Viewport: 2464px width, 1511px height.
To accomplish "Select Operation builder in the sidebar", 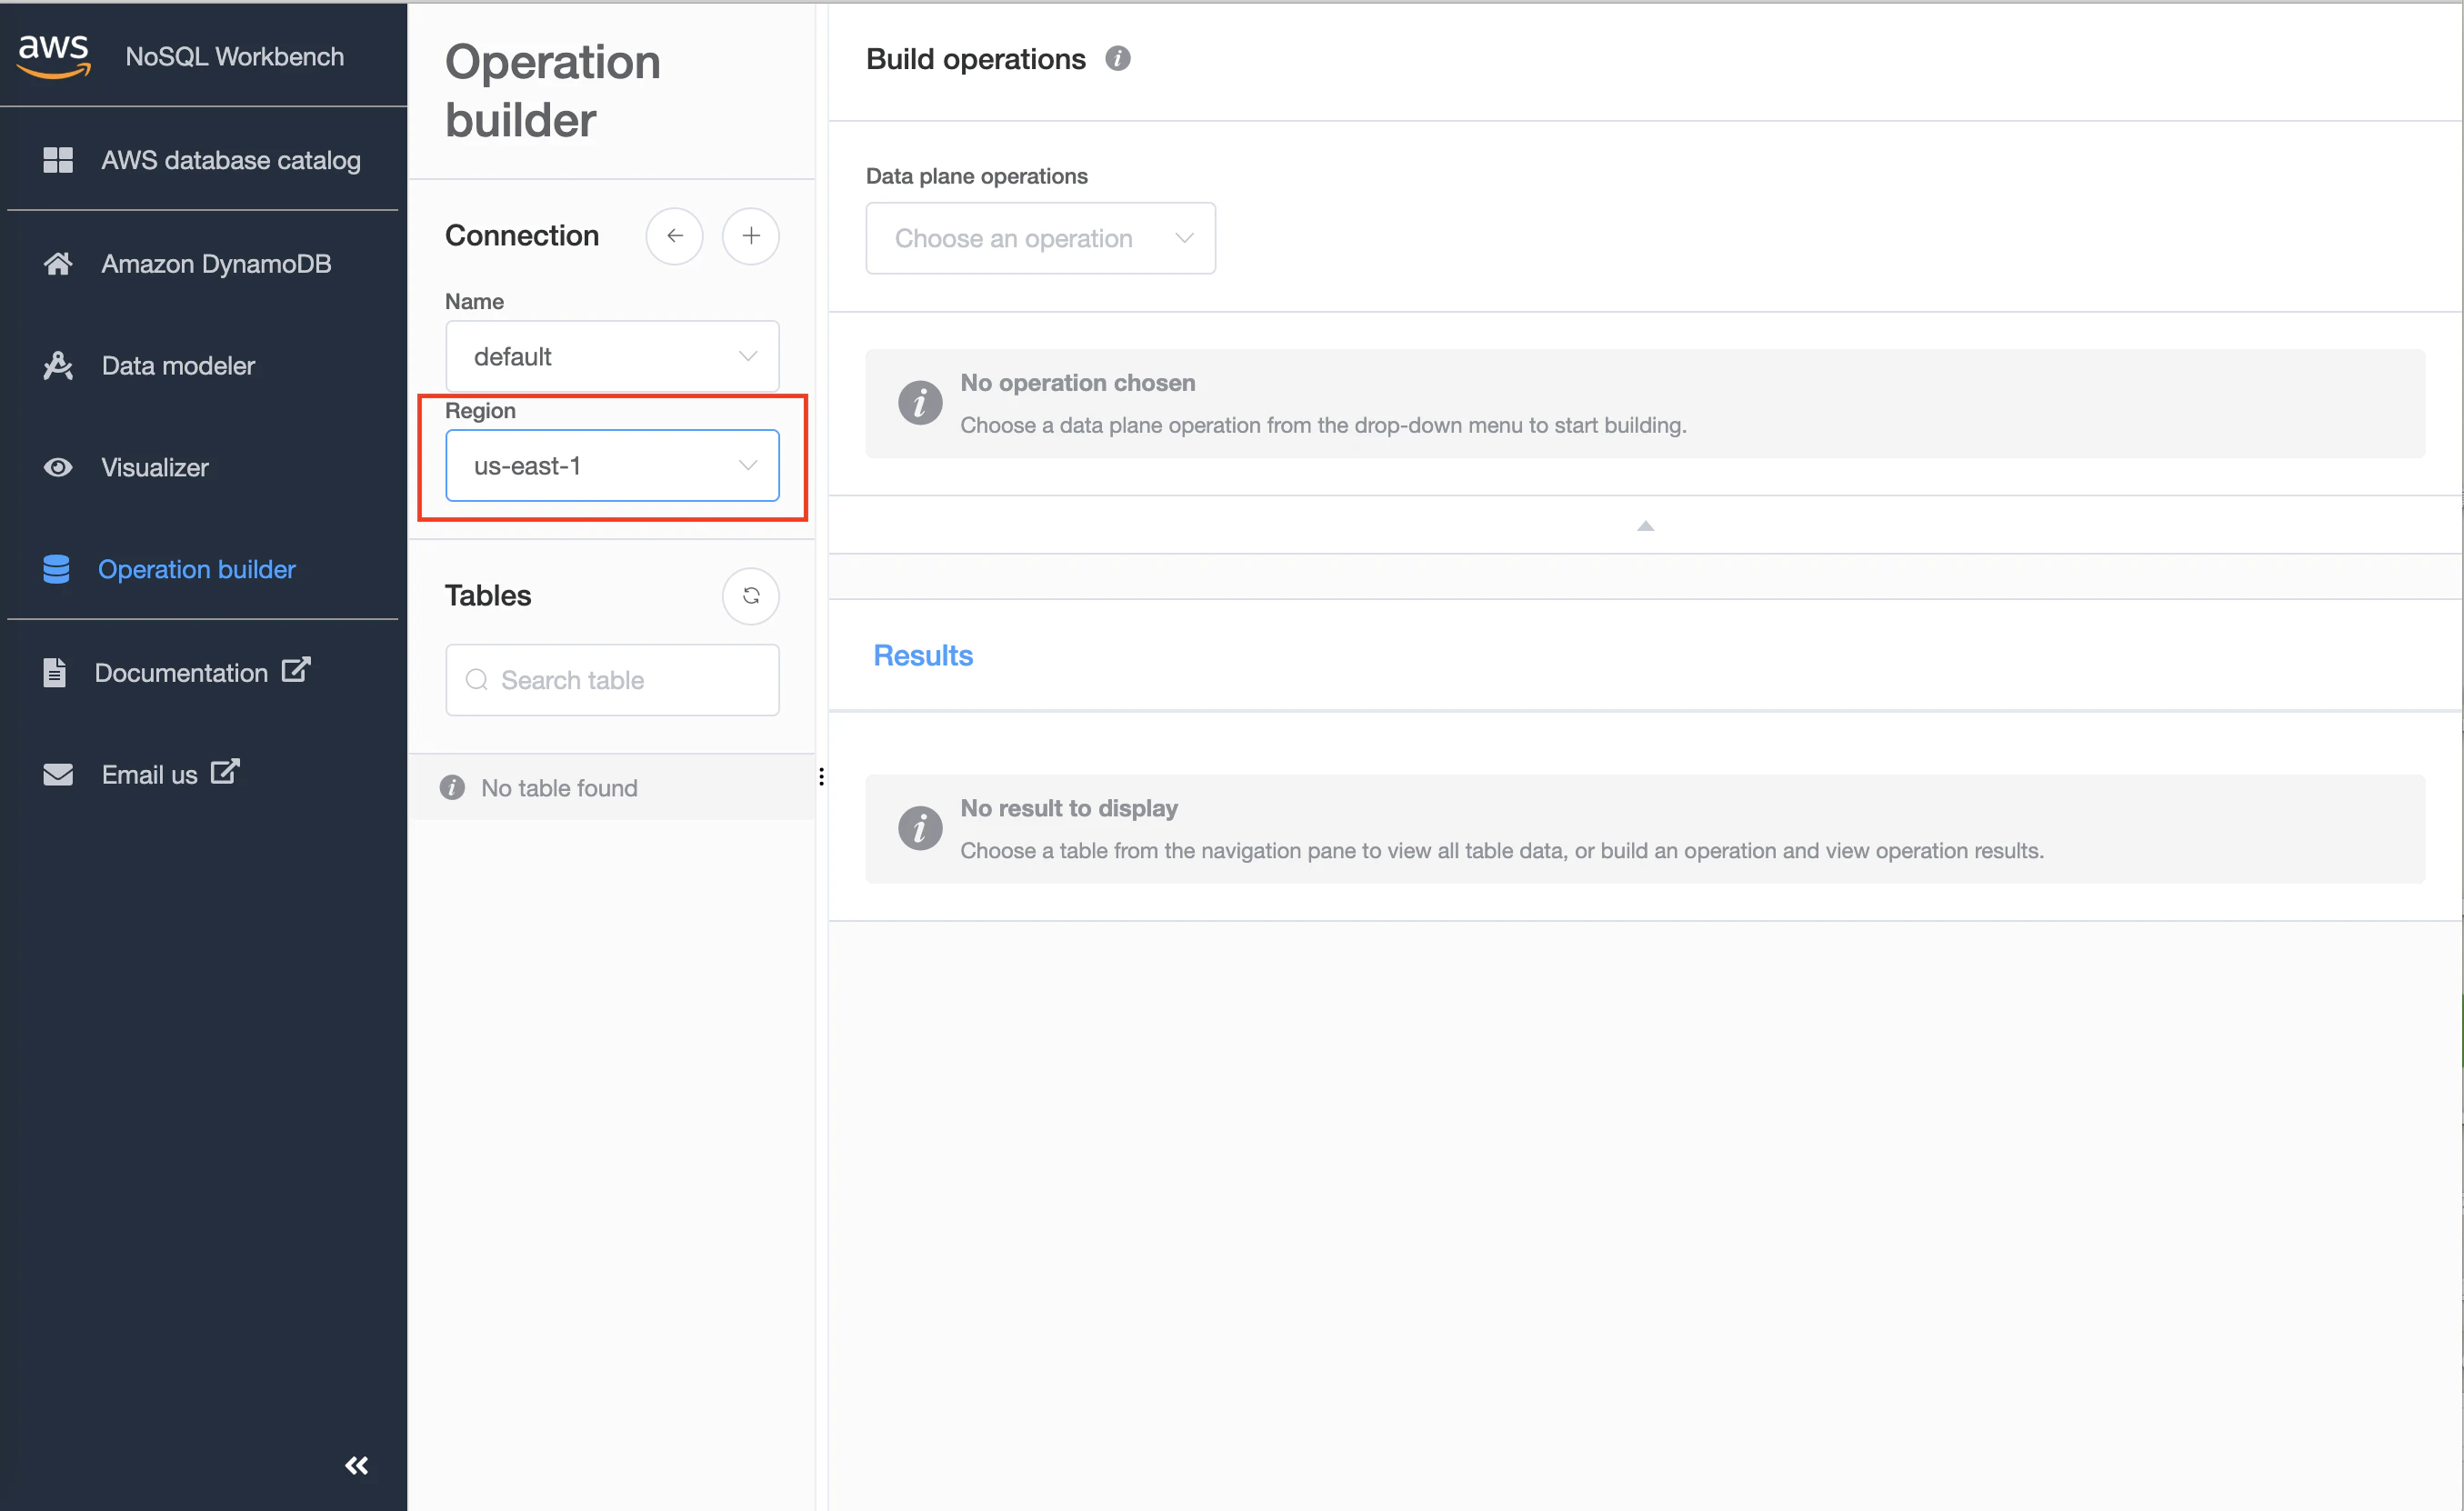I will pyautogui.click(x=196, y=569).
